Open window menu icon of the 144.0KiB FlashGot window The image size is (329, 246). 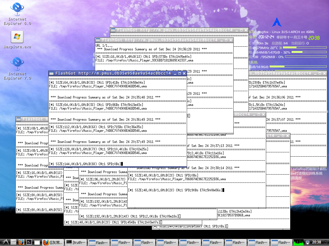[x=51, y=73]
